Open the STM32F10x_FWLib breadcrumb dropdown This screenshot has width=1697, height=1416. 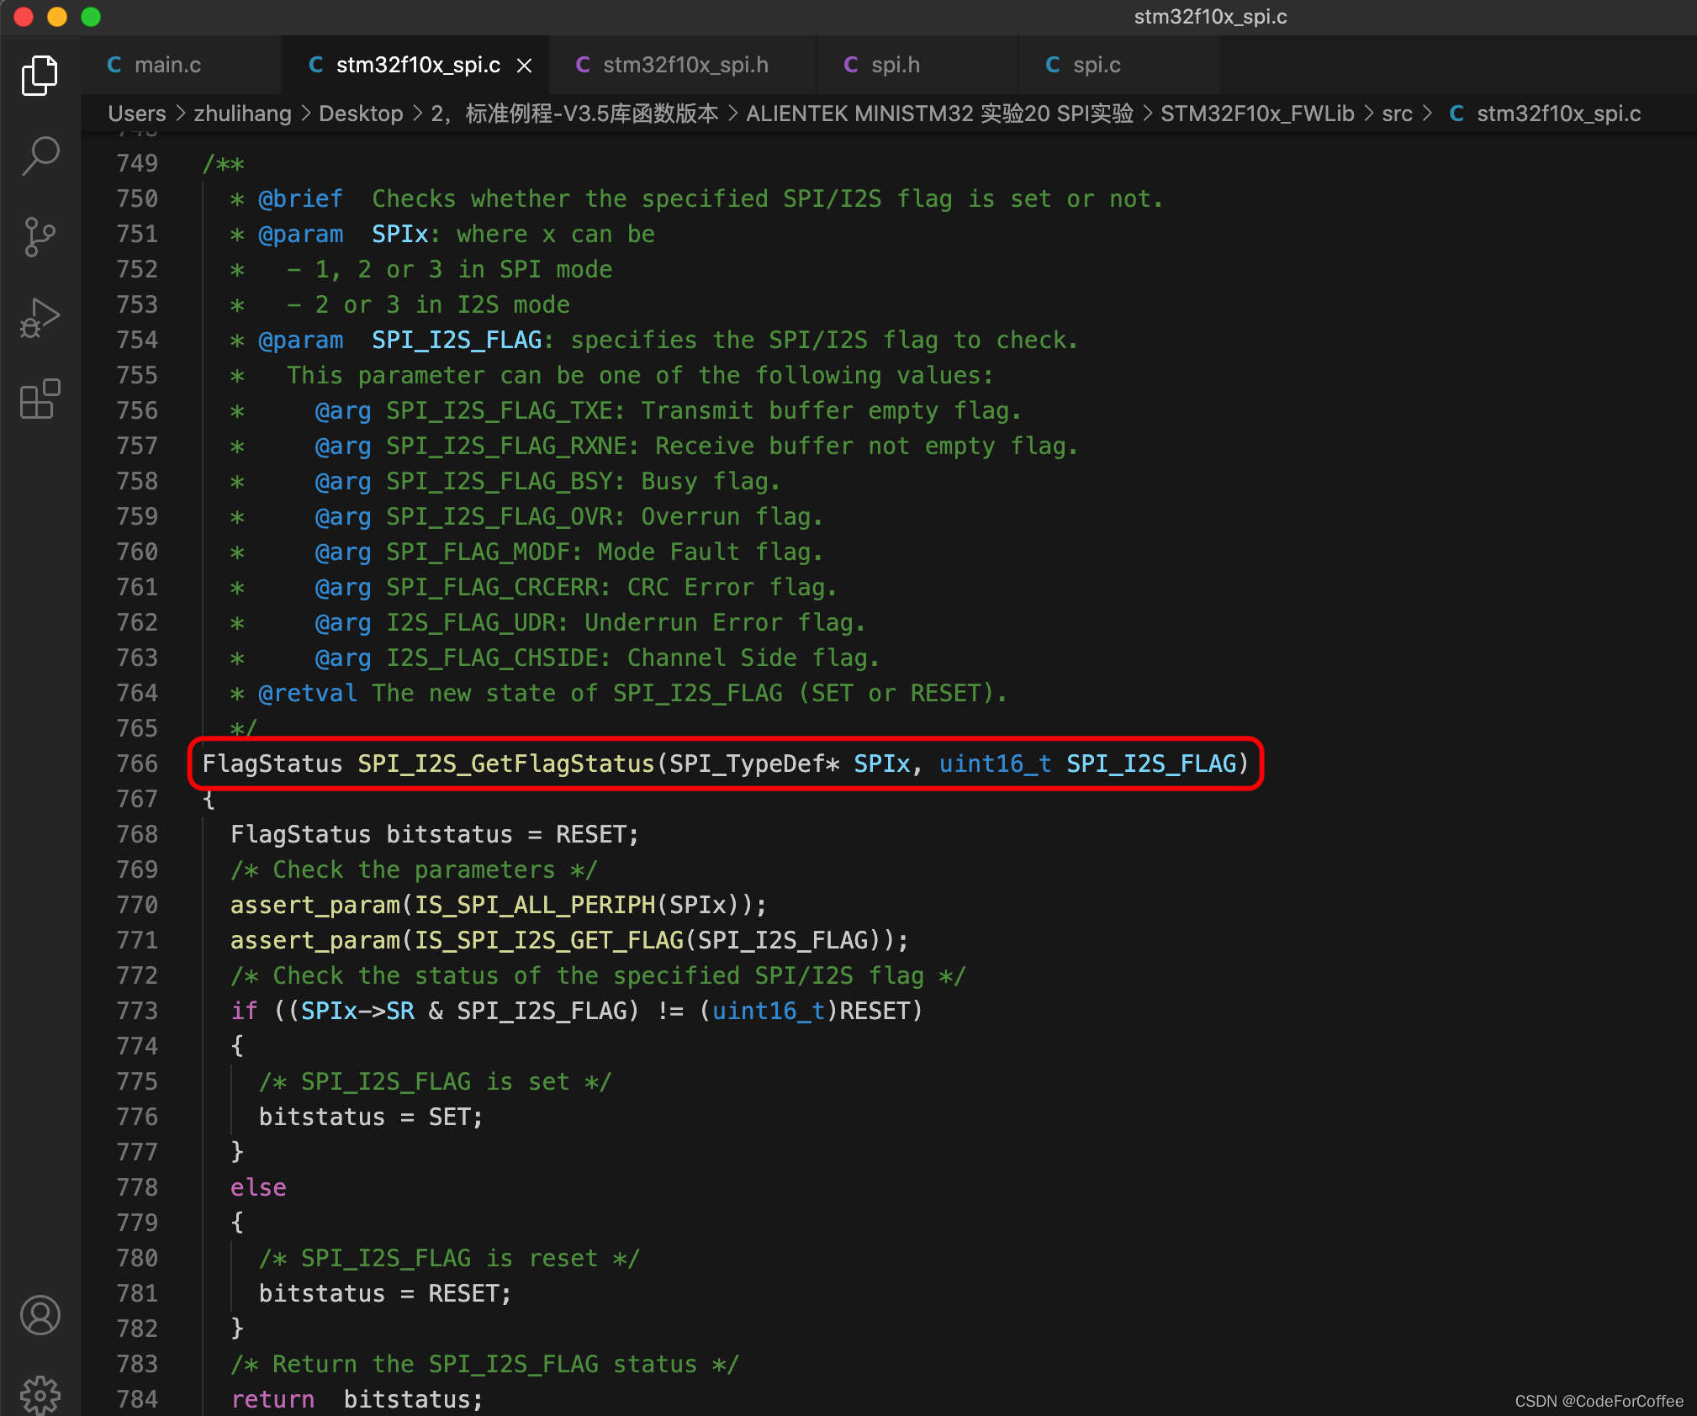[x=1256, y=114]
